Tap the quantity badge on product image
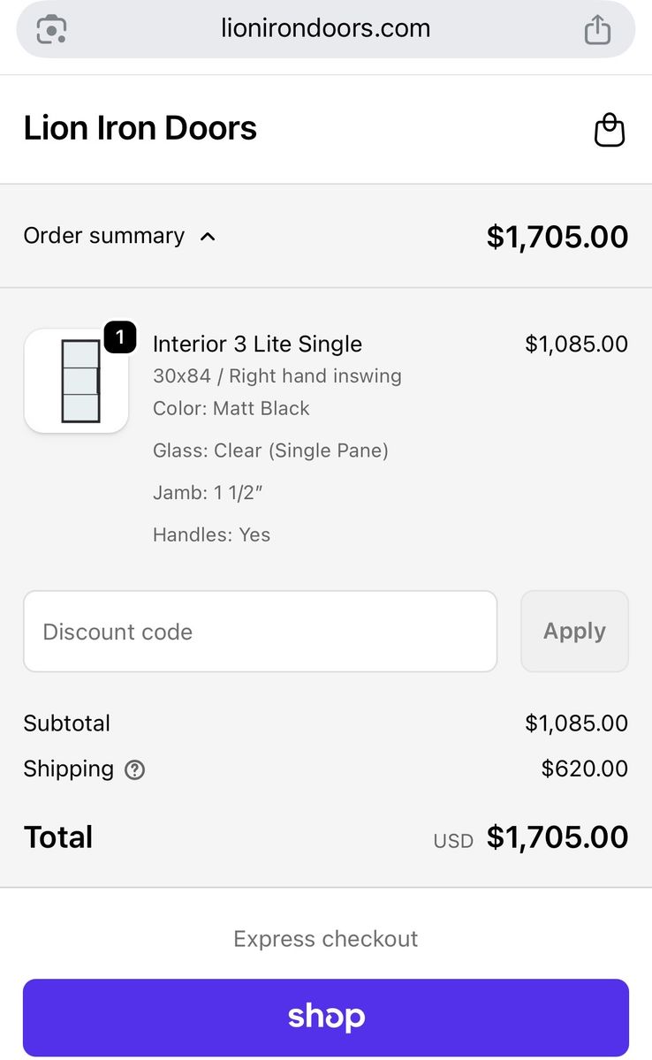This screenshot has height=1060, width=652. (120, 337)
